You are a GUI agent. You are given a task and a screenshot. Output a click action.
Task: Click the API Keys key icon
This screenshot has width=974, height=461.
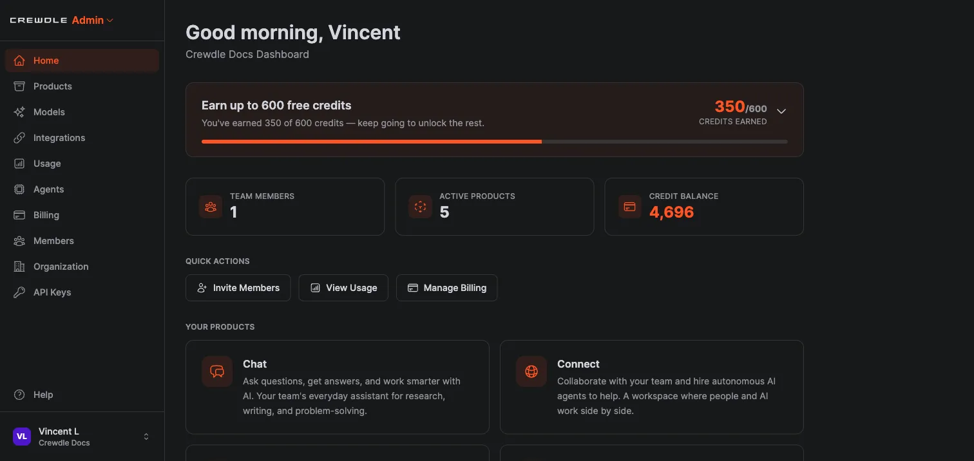(x=20, y=292)
